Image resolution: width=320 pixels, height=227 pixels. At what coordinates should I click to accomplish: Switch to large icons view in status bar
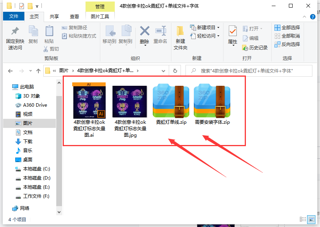pos(311,219)
